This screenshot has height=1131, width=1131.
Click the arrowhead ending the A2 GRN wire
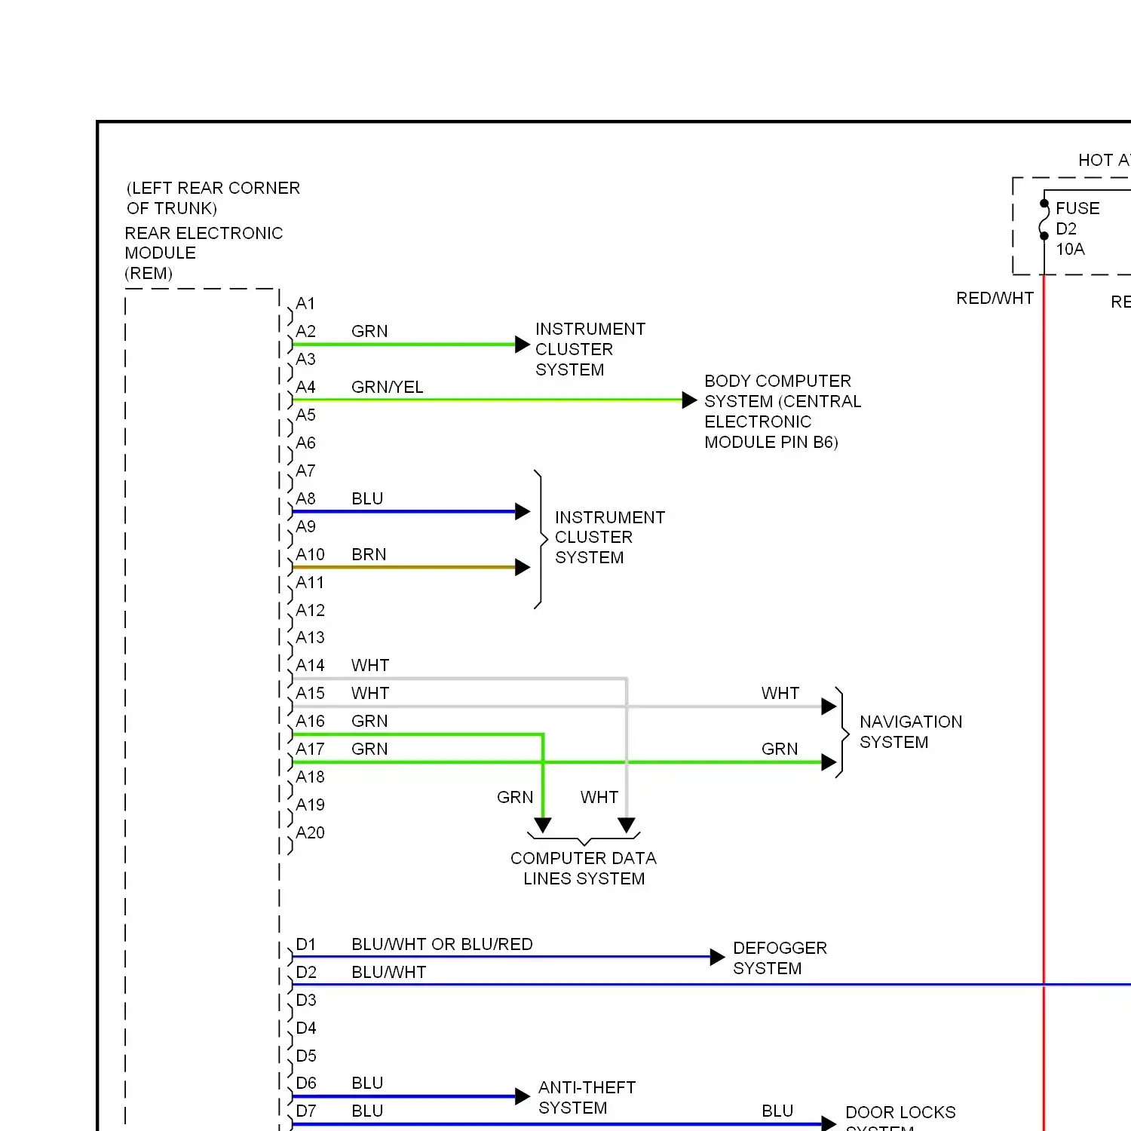(523, 345)
